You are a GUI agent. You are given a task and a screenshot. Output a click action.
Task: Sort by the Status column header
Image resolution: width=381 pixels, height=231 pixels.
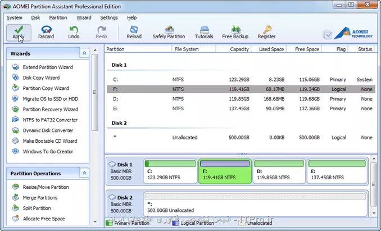click(362, 49)
